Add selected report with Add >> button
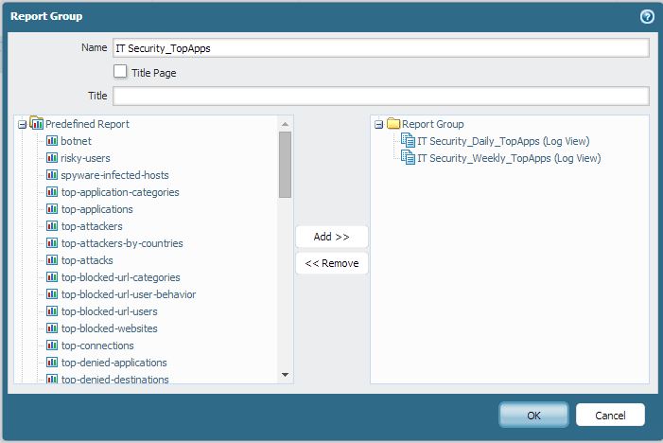Viewport: 663px width, 443px height. 331,237
